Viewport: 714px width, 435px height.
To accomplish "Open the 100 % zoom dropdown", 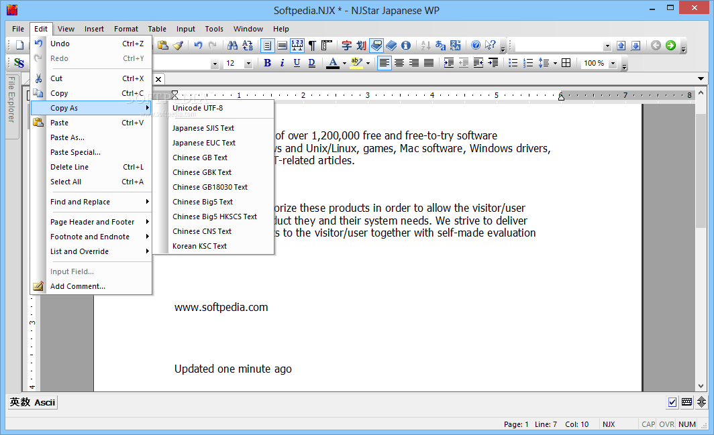I will click(613, 63).
